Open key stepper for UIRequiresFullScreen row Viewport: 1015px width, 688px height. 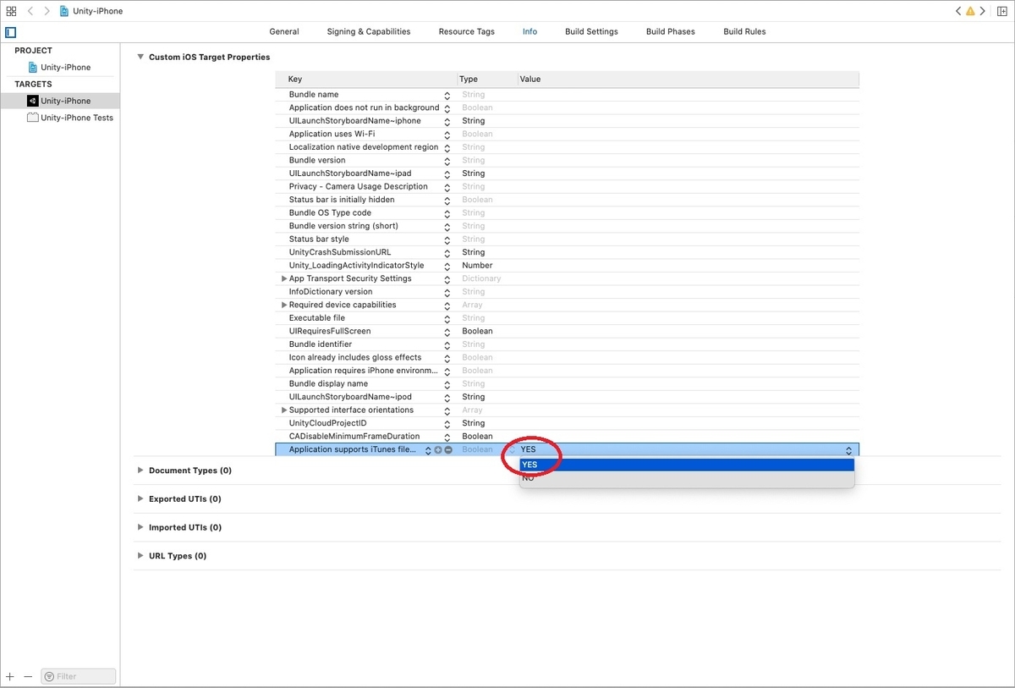pos(447,331)
